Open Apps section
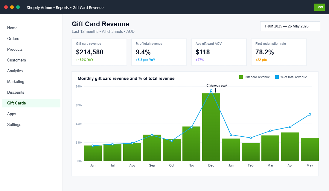The width and height of the screenshot is (329, 191). pos(31,114)
